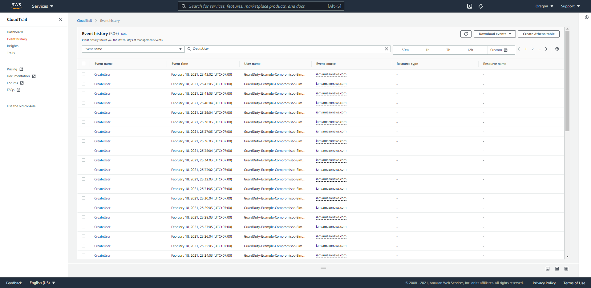Refresh the event history list
The height and width of the screenshot is (288, 591).
[466, 34]
